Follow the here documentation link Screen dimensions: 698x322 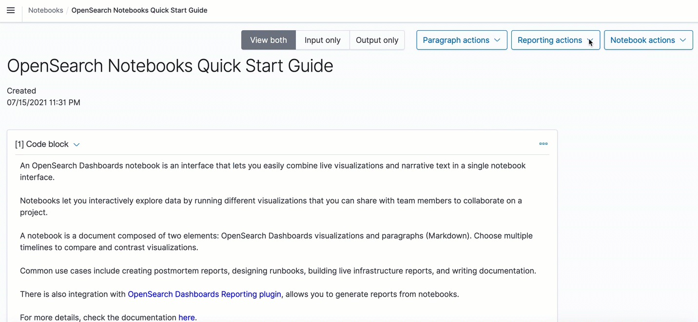(187, 317)
